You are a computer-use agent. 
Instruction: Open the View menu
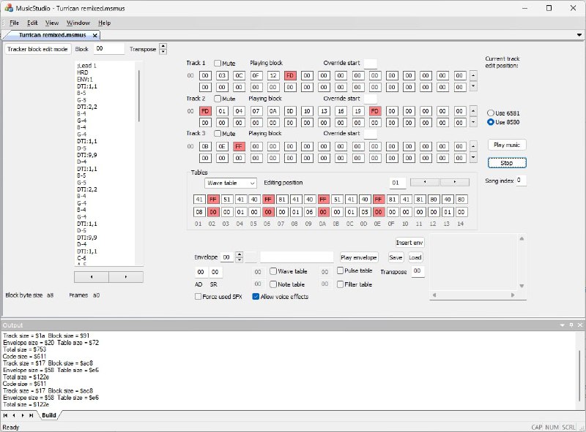point(52,23)
